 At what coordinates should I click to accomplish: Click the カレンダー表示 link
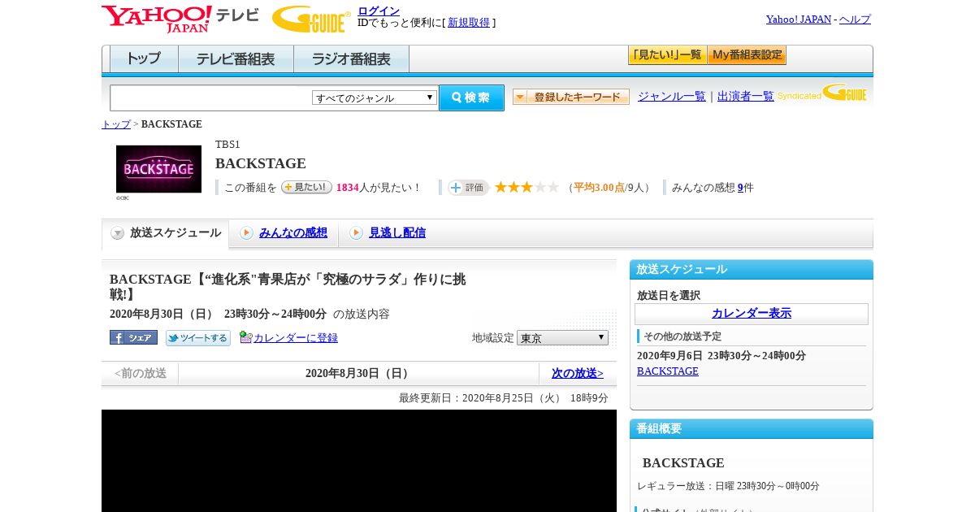(752, 313)
